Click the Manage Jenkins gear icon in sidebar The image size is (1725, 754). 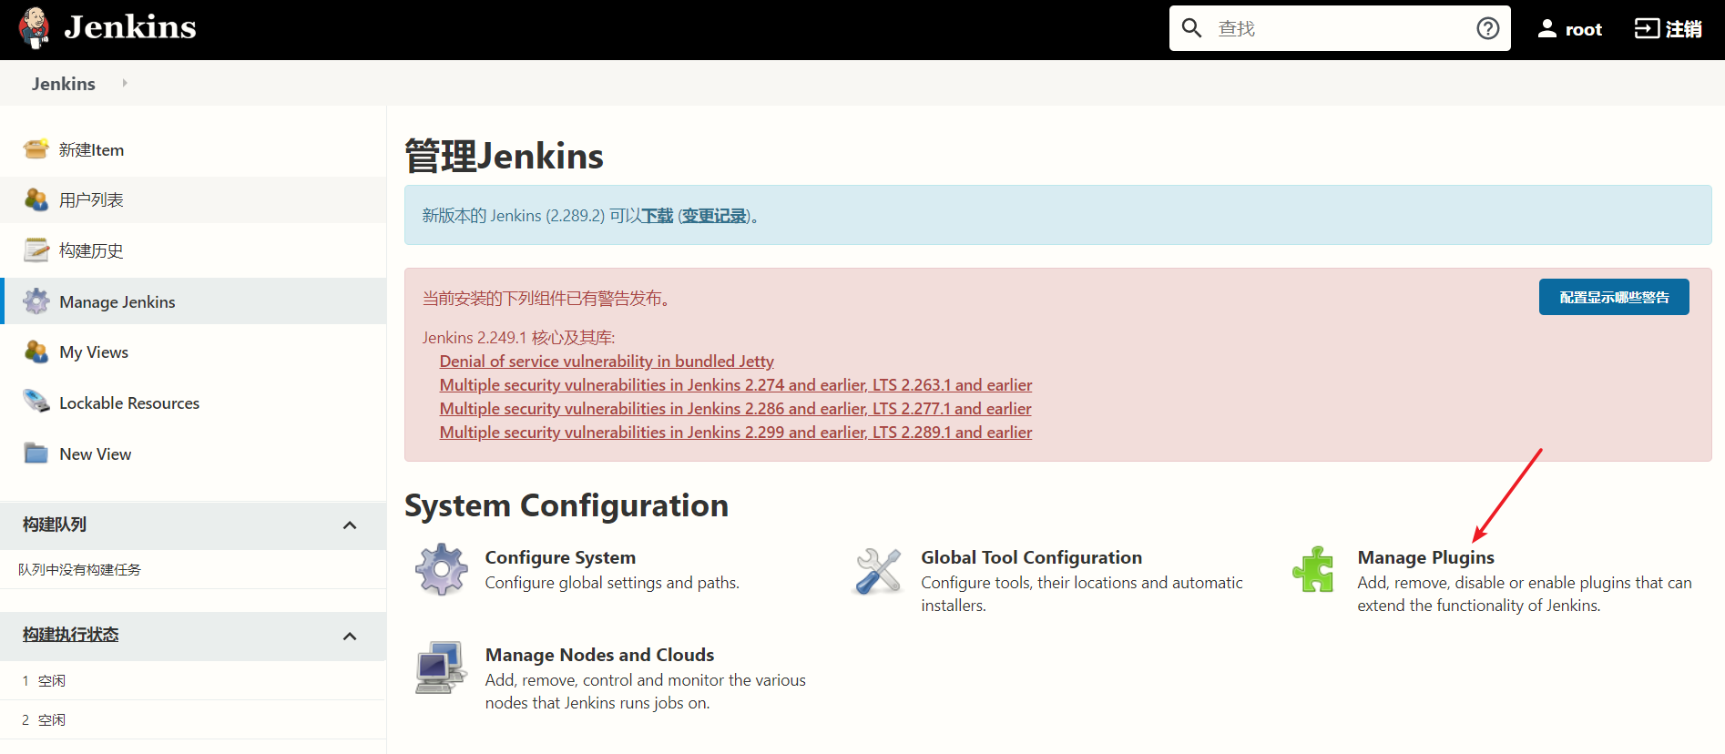coord(36,301)
